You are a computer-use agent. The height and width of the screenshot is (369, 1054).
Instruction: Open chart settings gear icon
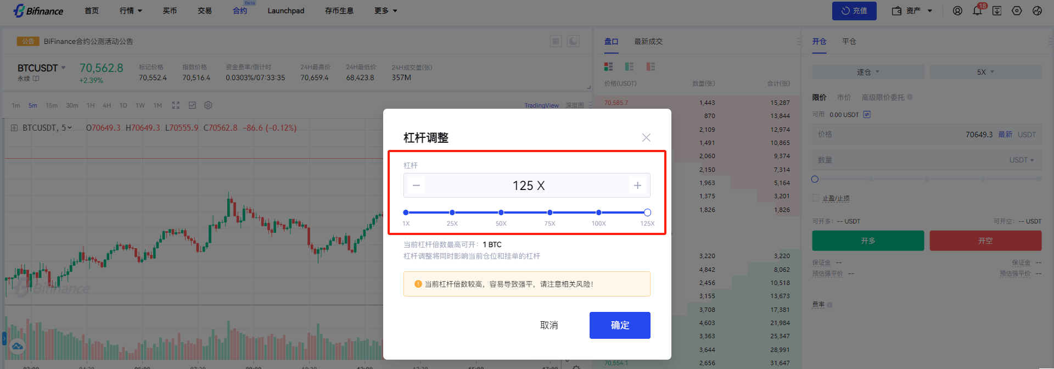[208, 105]
